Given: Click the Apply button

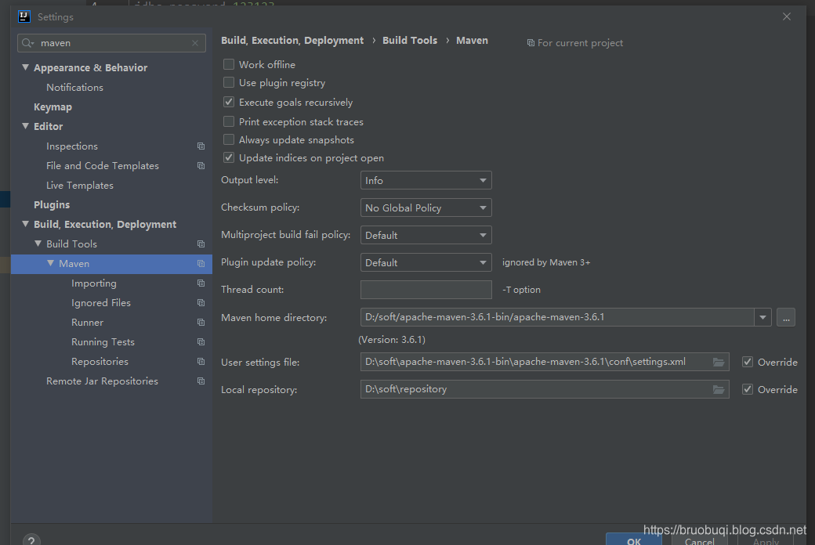Looking at the screenshot, I should click(x=766, y=541).
